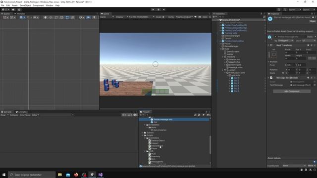Select the Rotate tool in Scene toolbar
The height and width of the screenshot is (178, 317).
click(x=56, y=18)
